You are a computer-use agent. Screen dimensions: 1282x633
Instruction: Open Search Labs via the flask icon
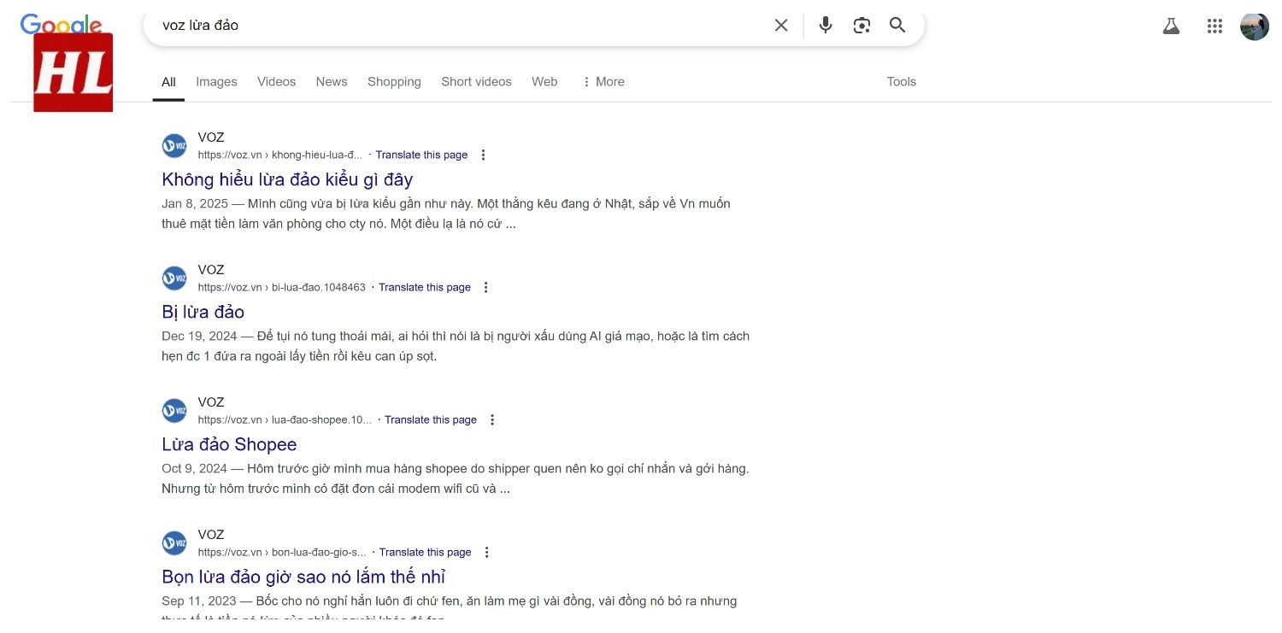click(x=1171, y=26)
